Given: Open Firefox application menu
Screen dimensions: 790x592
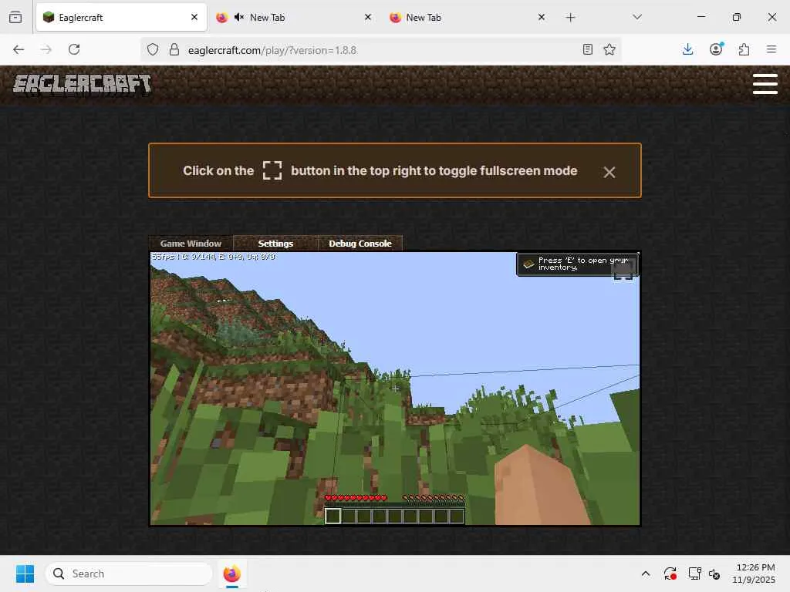Looking at the screenshot, I should click(771, 49).
